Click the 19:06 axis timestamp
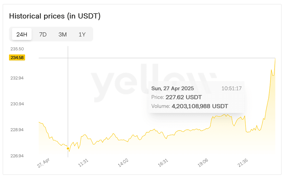Viewport: 284px width, 178px height. point(203,162)
